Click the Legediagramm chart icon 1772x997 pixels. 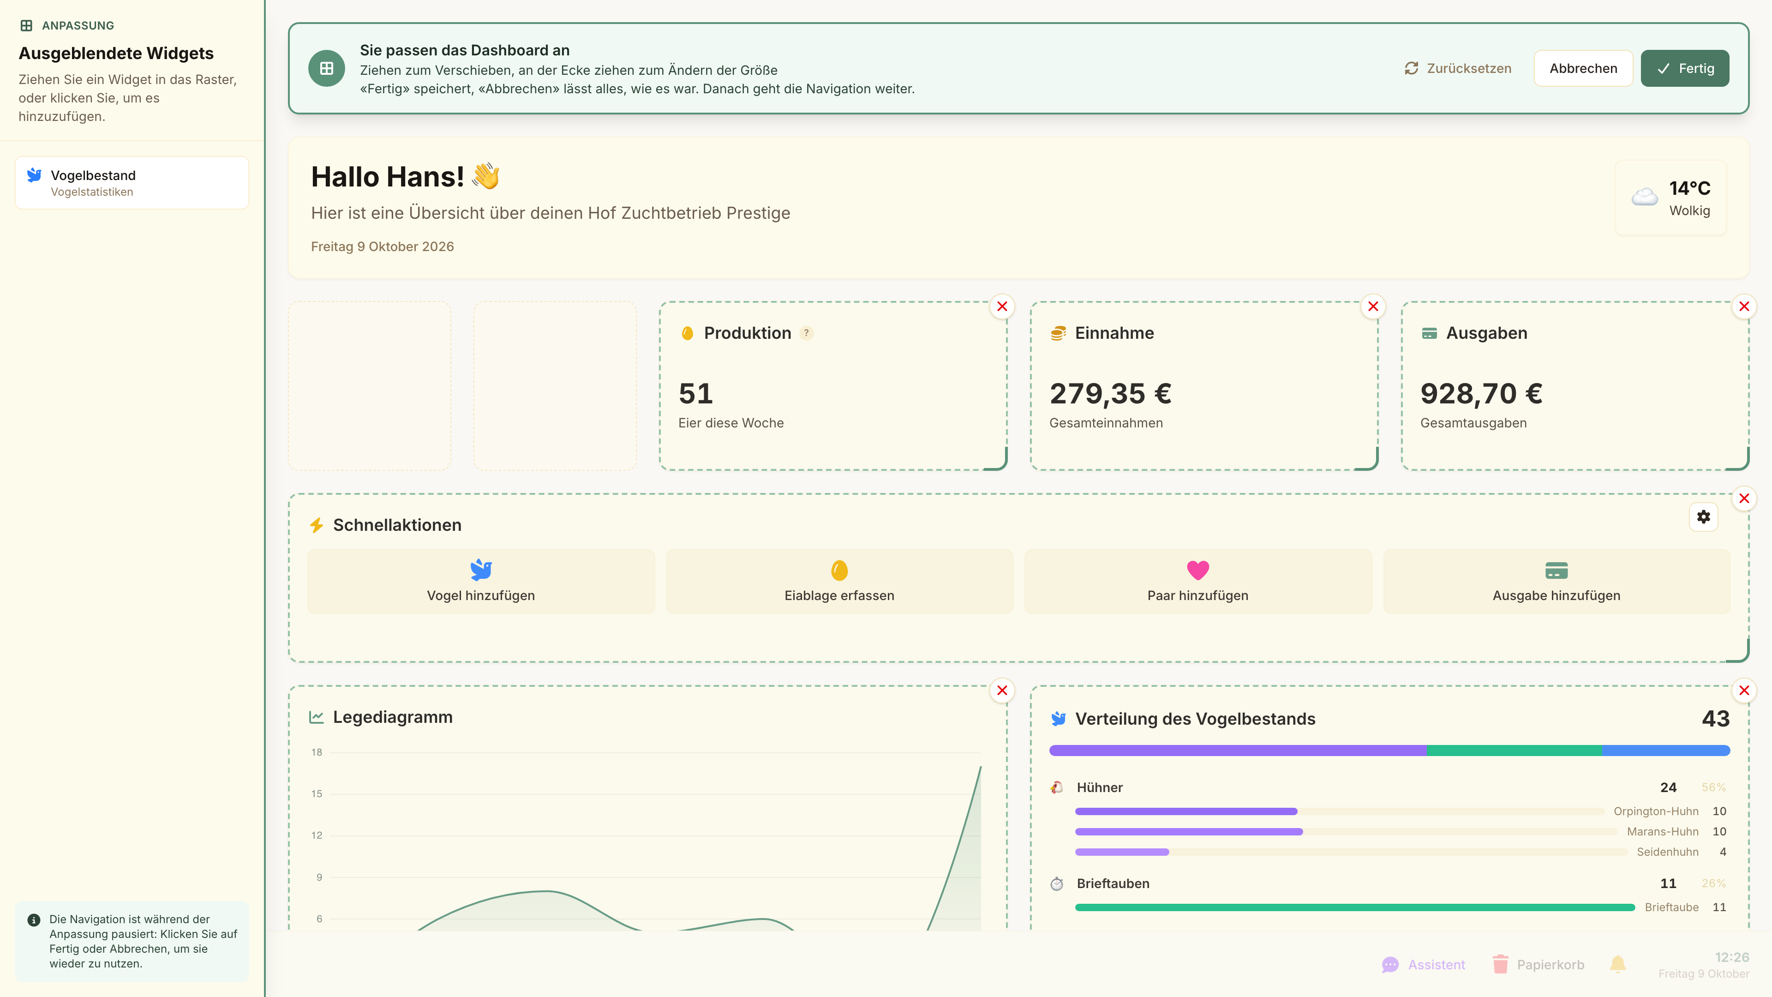pyautogui.click(x=317, y=717)
